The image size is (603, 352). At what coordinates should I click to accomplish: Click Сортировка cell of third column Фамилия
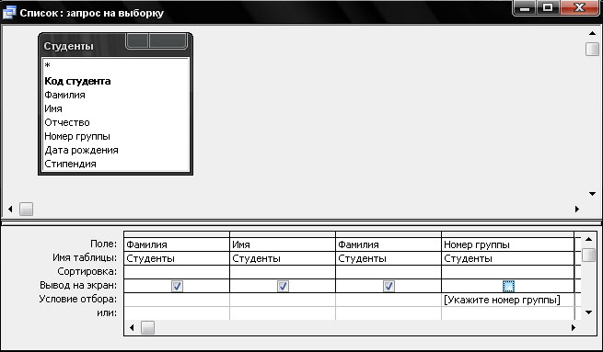pyautogui.click(x=388, y=272)
